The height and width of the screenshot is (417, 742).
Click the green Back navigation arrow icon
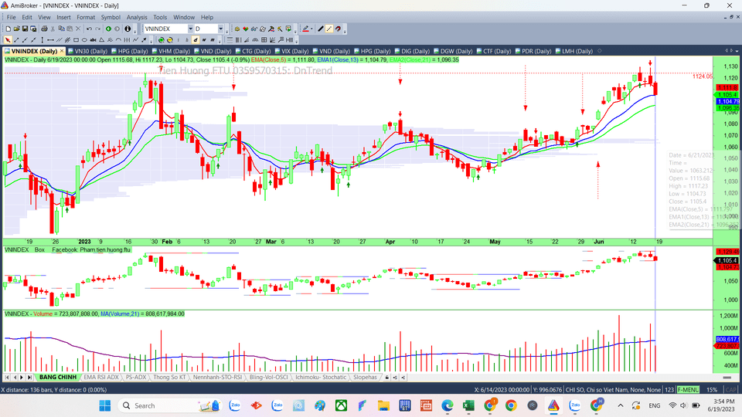108,29
